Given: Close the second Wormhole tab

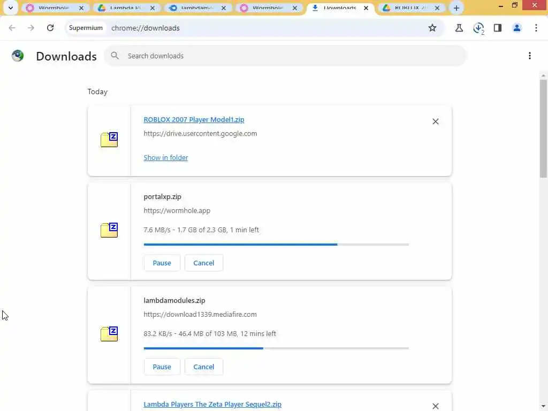Looking at the screenshot, I should [x=295, y=8].
